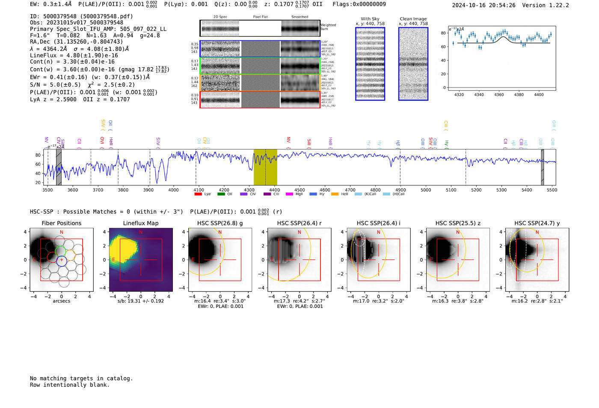The width and height of the screenshot is (599, 408).
Task: Click the green OII legend swatch
Action: [221, 194]
